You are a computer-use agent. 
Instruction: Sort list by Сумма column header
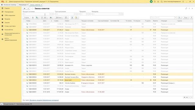tap(58, 21)
